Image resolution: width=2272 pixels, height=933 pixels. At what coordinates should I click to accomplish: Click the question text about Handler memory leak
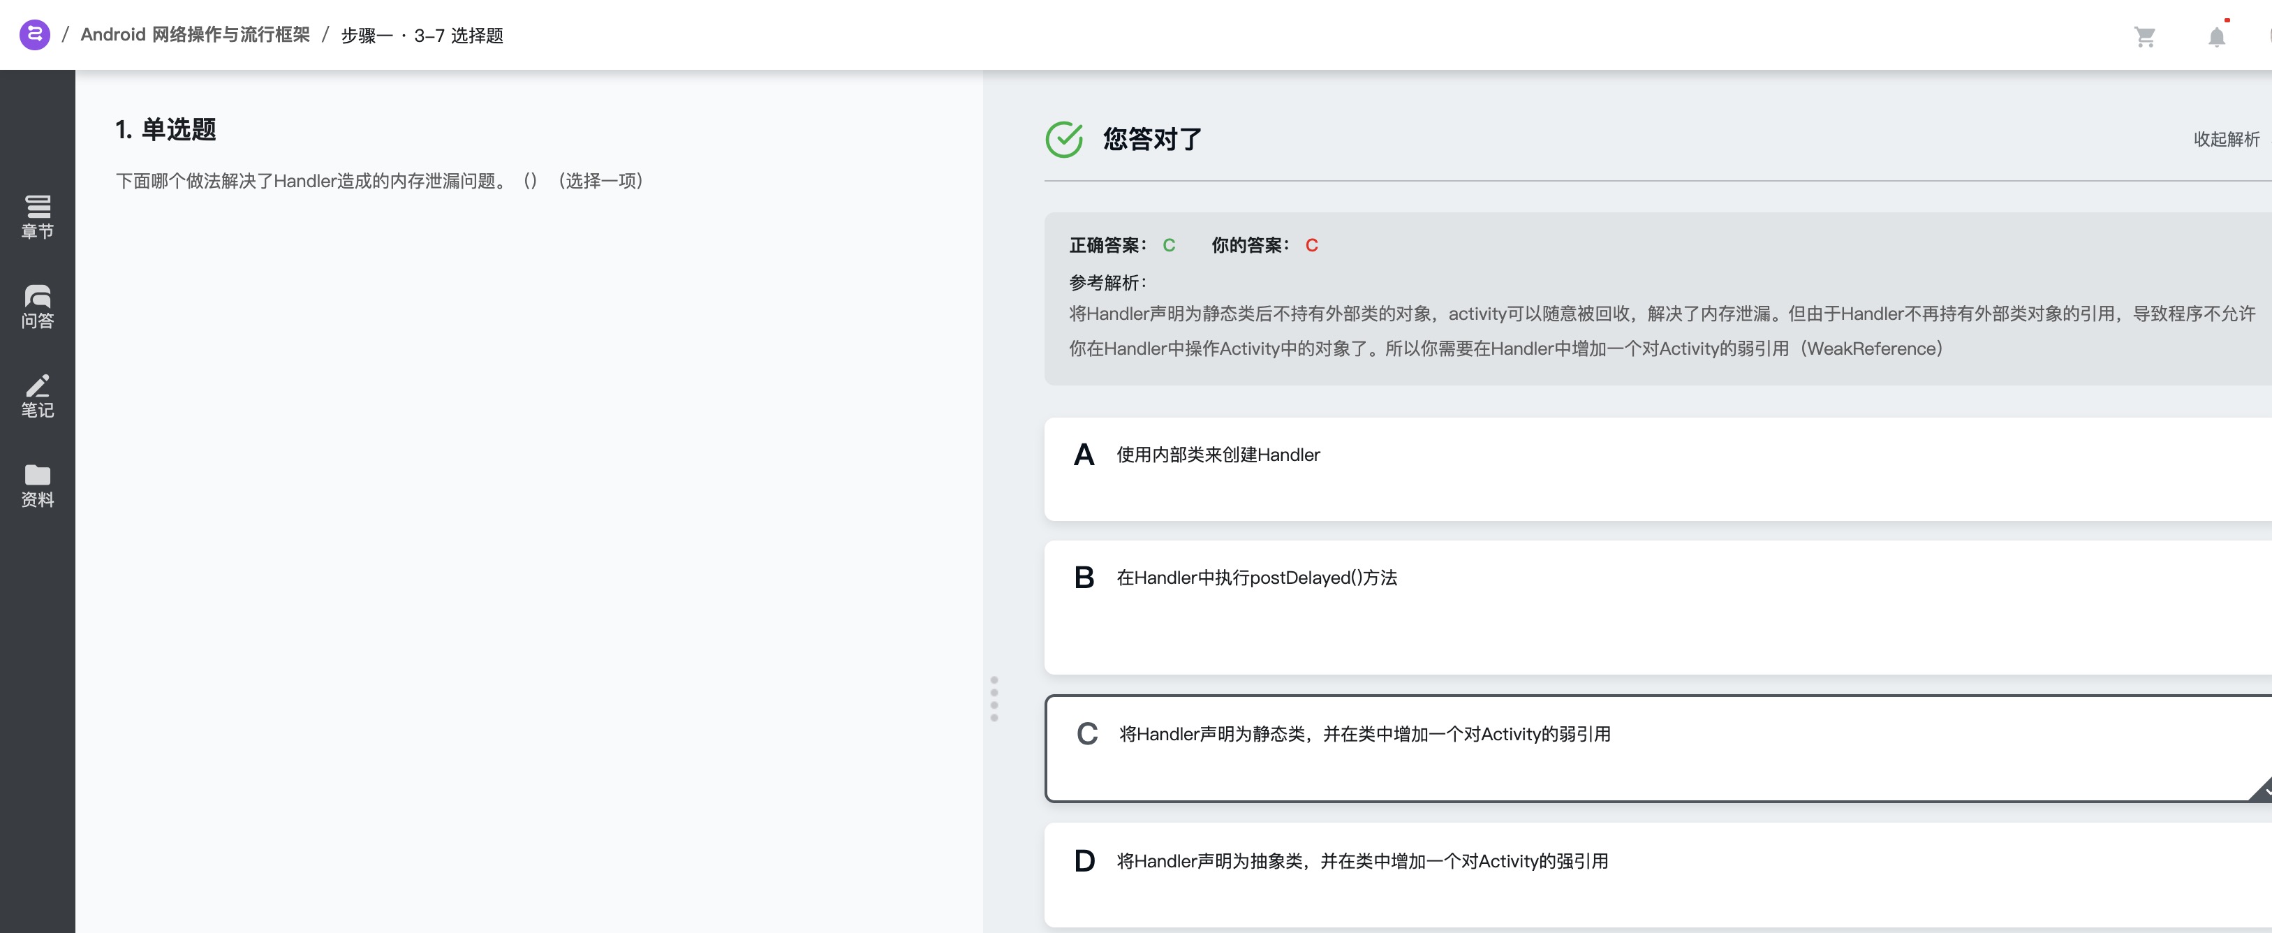click(379, 181)
